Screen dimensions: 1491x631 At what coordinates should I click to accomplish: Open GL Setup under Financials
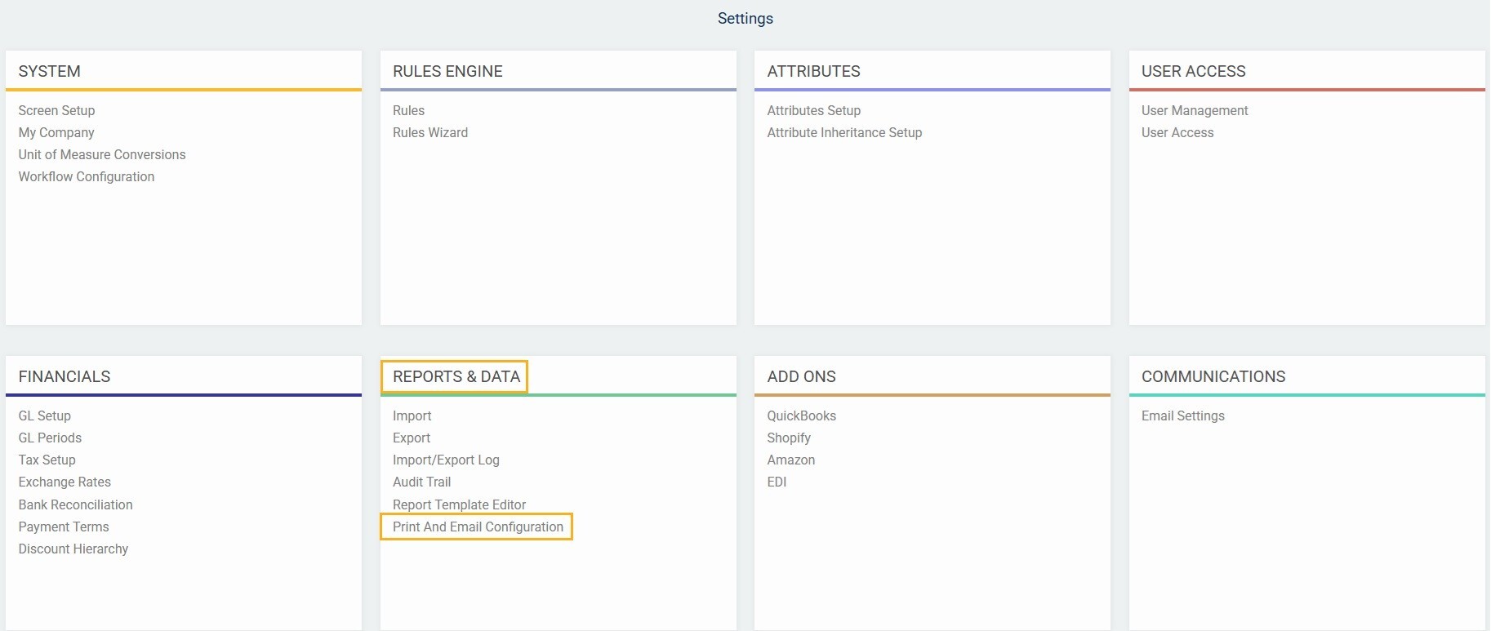click(x=45, y=415)
